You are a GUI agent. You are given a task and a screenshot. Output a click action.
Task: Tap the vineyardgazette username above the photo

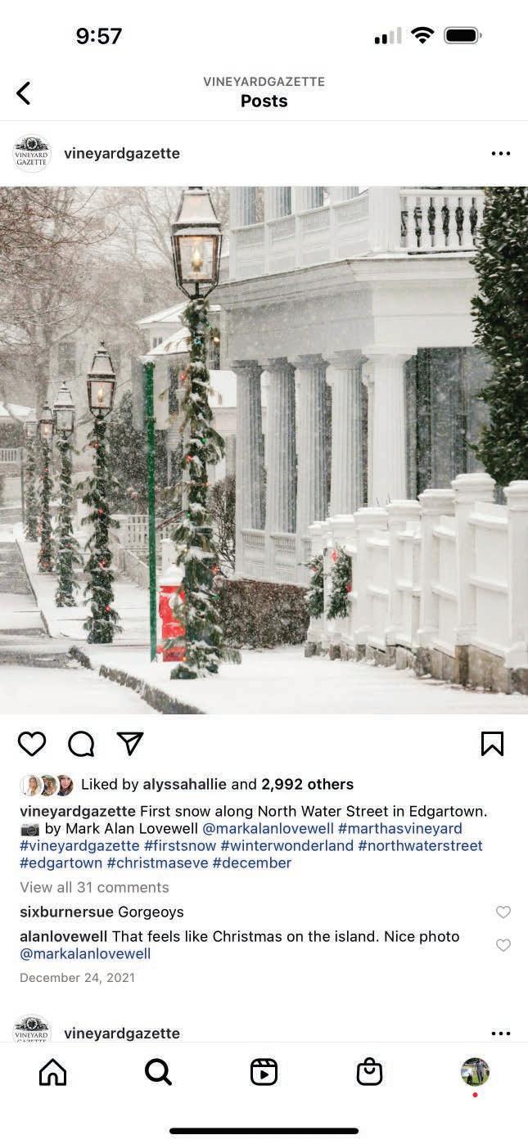point(122,154)
